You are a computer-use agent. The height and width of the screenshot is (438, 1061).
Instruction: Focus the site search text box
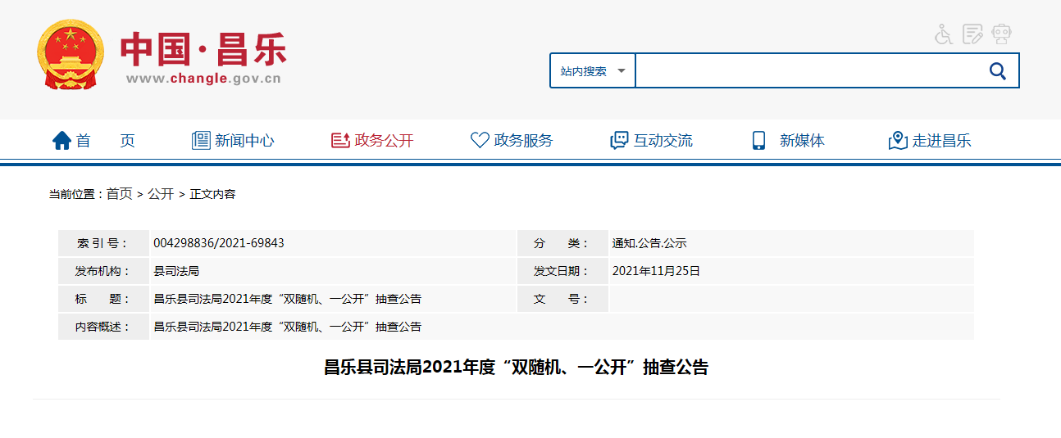[x=808, y=71]
